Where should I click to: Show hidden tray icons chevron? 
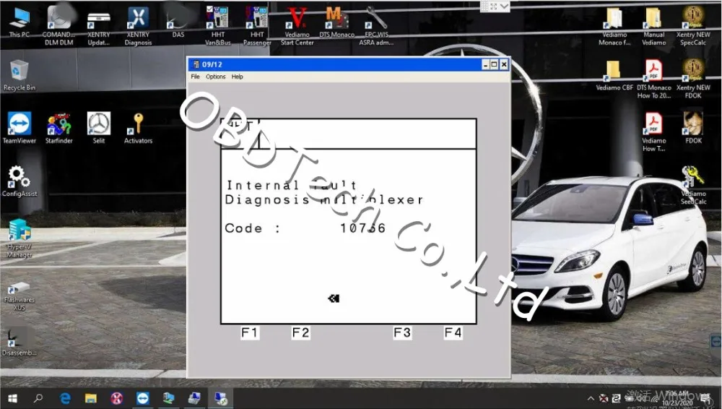(591, 398)
